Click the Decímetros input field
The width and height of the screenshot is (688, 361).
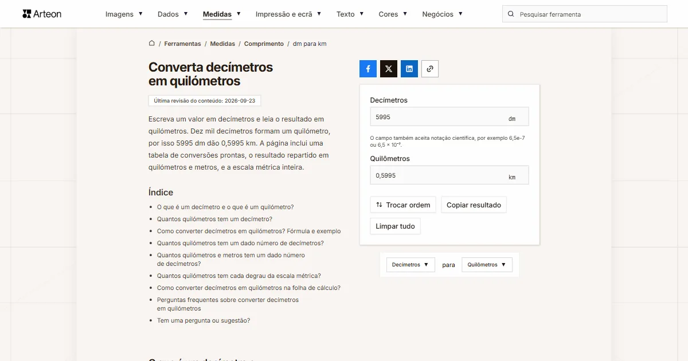(449, 117)
